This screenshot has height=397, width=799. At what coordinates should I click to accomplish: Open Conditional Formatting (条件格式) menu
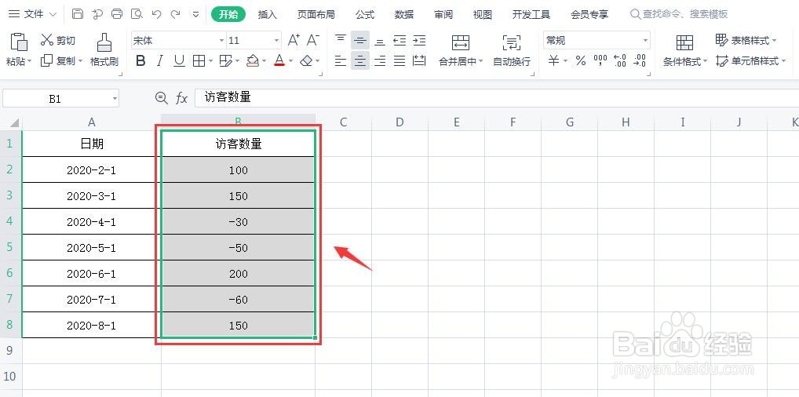coord(685,50)
